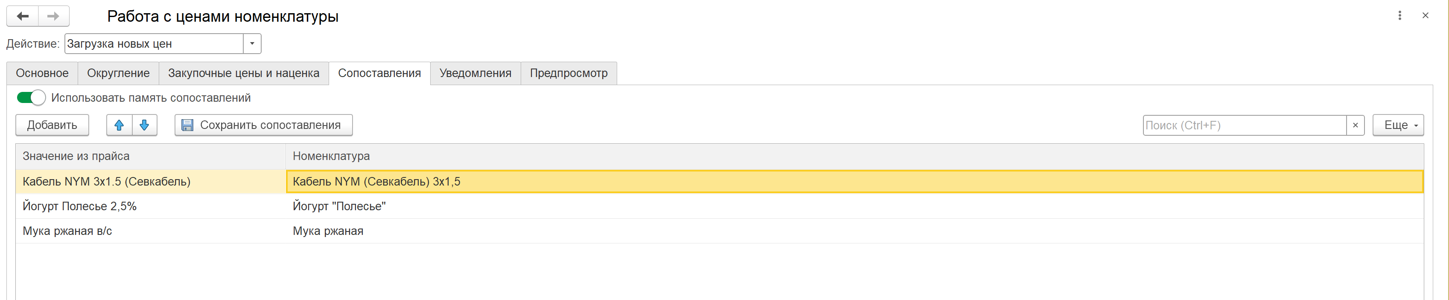1449x300 pixels.
Task: Move row down with blue down arrow
Action: click(145, 125)
